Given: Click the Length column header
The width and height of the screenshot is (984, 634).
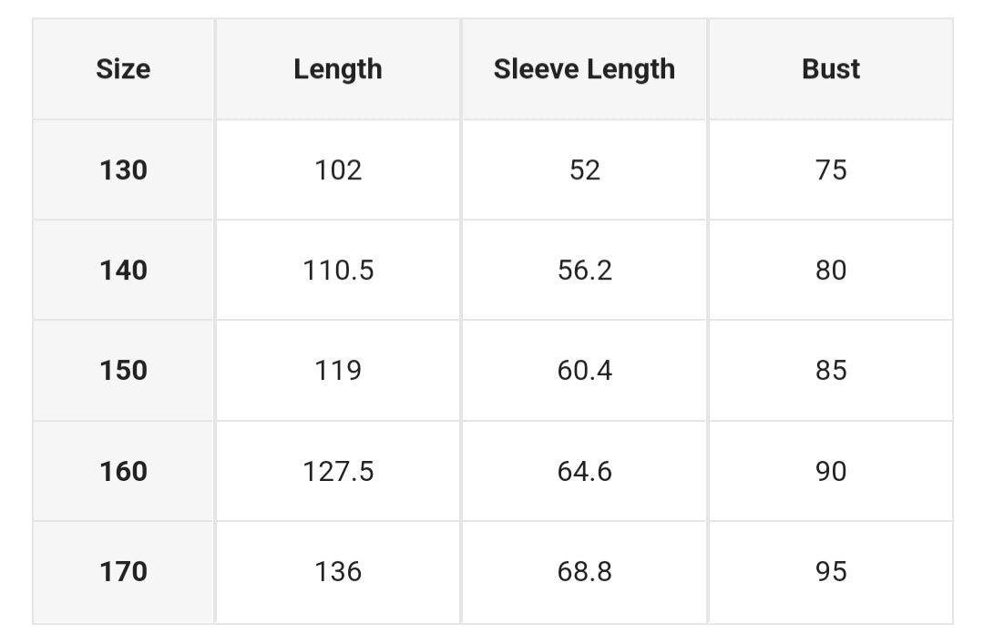Looking at the screenshot, I should tap(338, 69).
